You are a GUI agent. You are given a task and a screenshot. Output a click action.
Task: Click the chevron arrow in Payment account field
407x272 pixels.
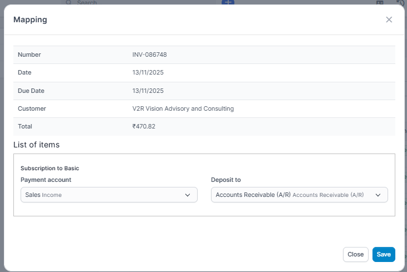(x=188, y=195)
